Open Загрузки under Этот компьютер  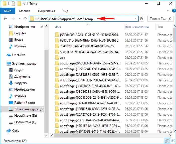click(x=18, y=83)
